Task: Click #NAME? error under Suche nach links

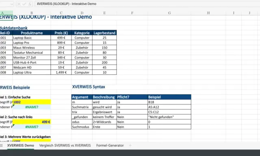Action: pyautogui.click(x=32, y=127)
